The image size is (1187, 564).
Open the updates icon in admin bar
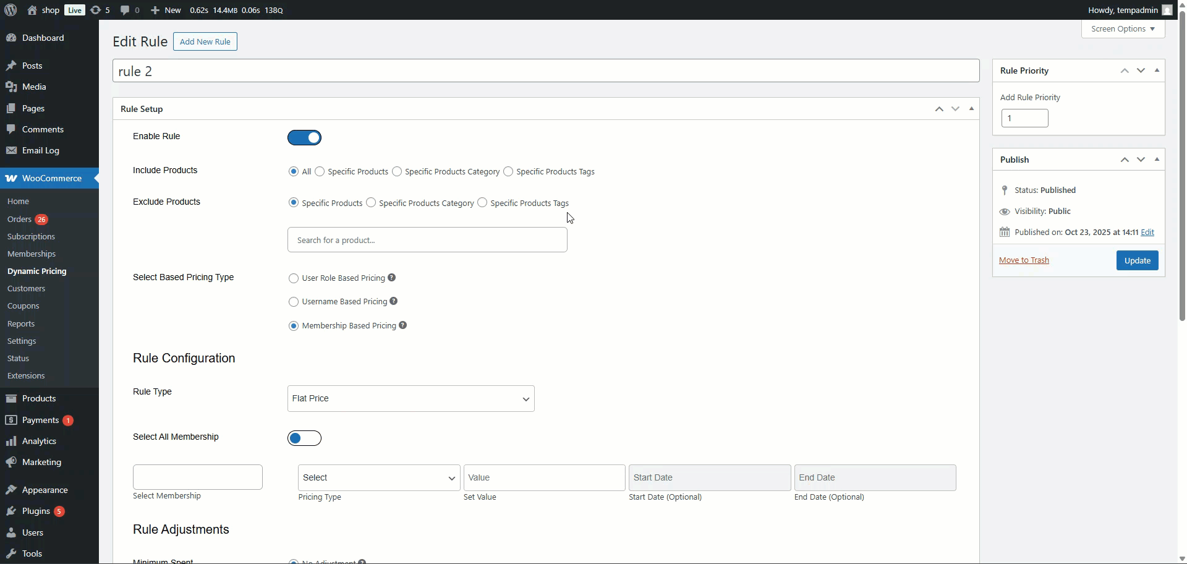coord(96,10)
